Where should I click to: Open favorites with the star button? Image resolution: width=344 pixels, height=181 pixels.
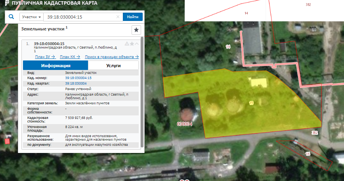(136, 30)
